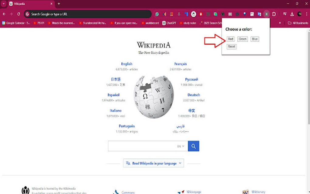Image resolution: width=310 pixels, height=194 pixels.
Task: Click the red hand ad-blocker extension icon
Action: click(201, 14)
